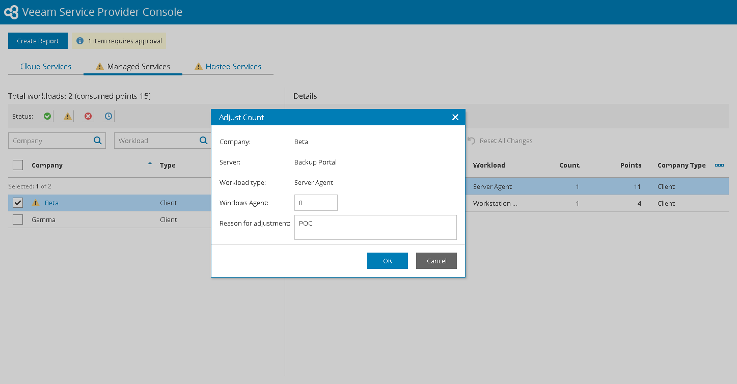
Task: Toggle the select-all companies checkbox
Action: pos(18,165)
